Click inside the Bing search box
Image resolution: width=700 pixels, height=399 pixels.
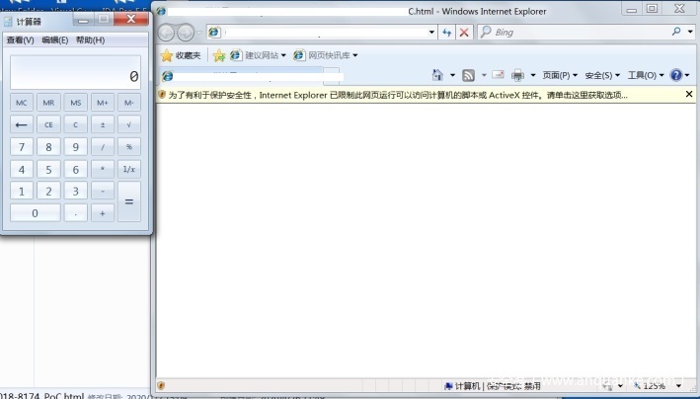pyautogui.click(x=574, y=33)
